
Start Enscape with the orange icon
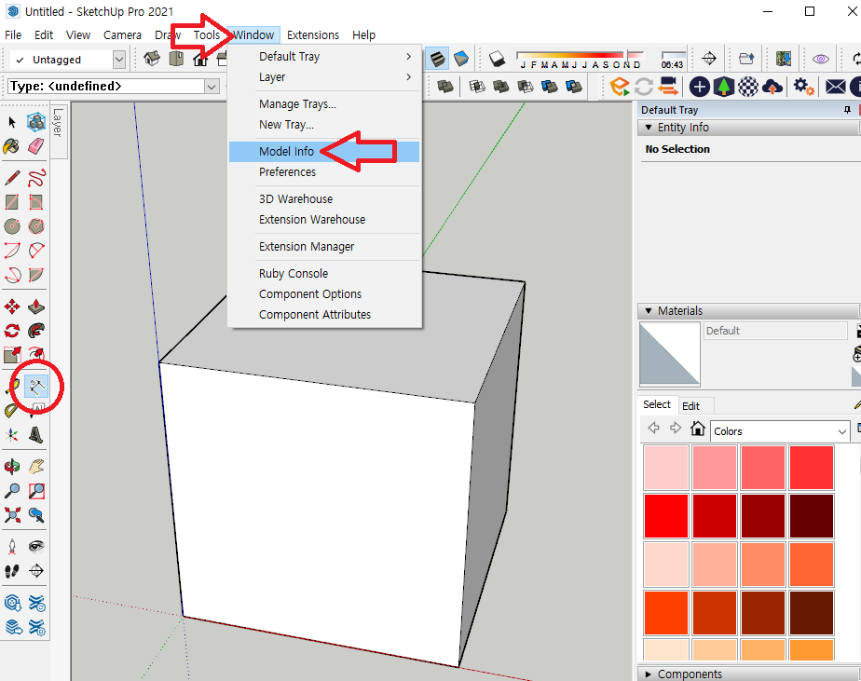coord(620,87)
